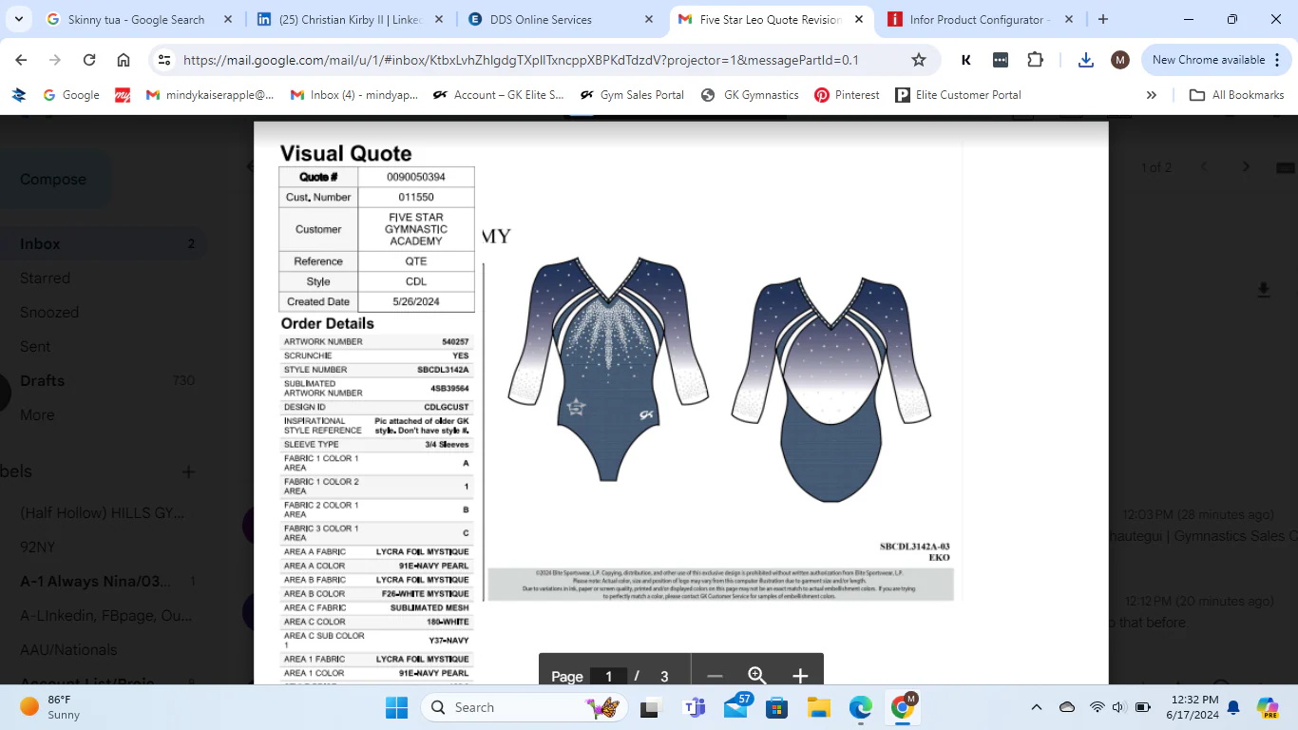Open Microsoft Teams from taskbar
This screenshot has height=730, width=1298.
[694, 707]
